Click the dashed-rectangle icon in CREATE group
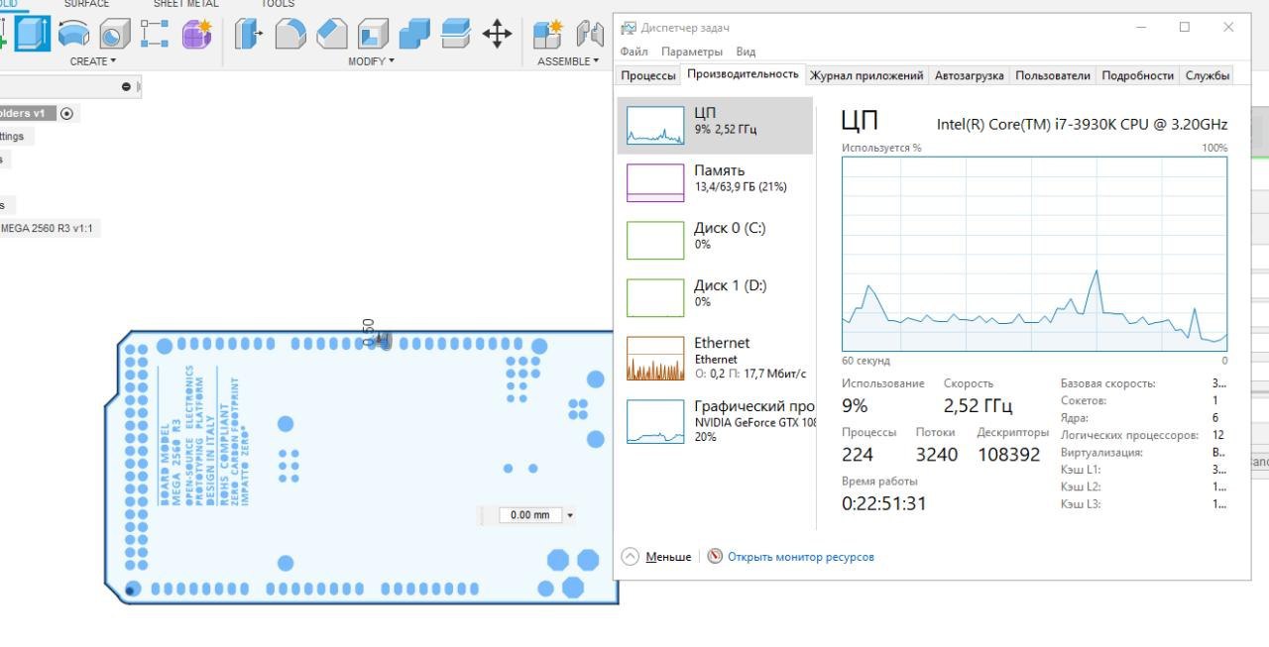Screen dimensions: 1269x647 (x=155, y=34)
